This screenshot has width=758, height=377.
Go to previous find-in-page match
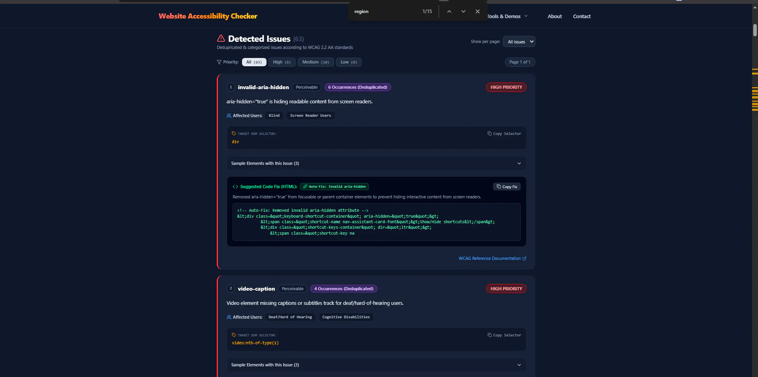449,11
